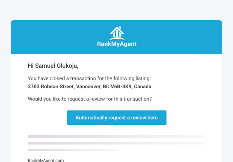Click the postal code V6B-3K9
The image size is (233, 162).
coord(121,87)
